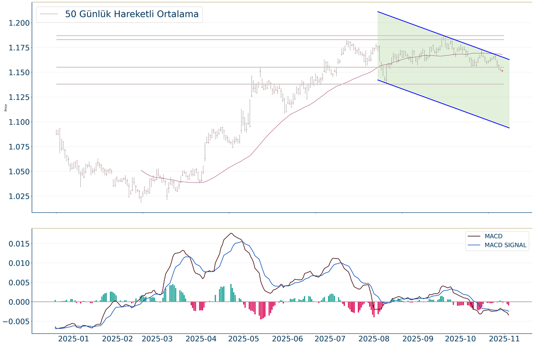Click the 0.000 MACD axis label
This screenshot has height=345, width=534.
point(16,302)
